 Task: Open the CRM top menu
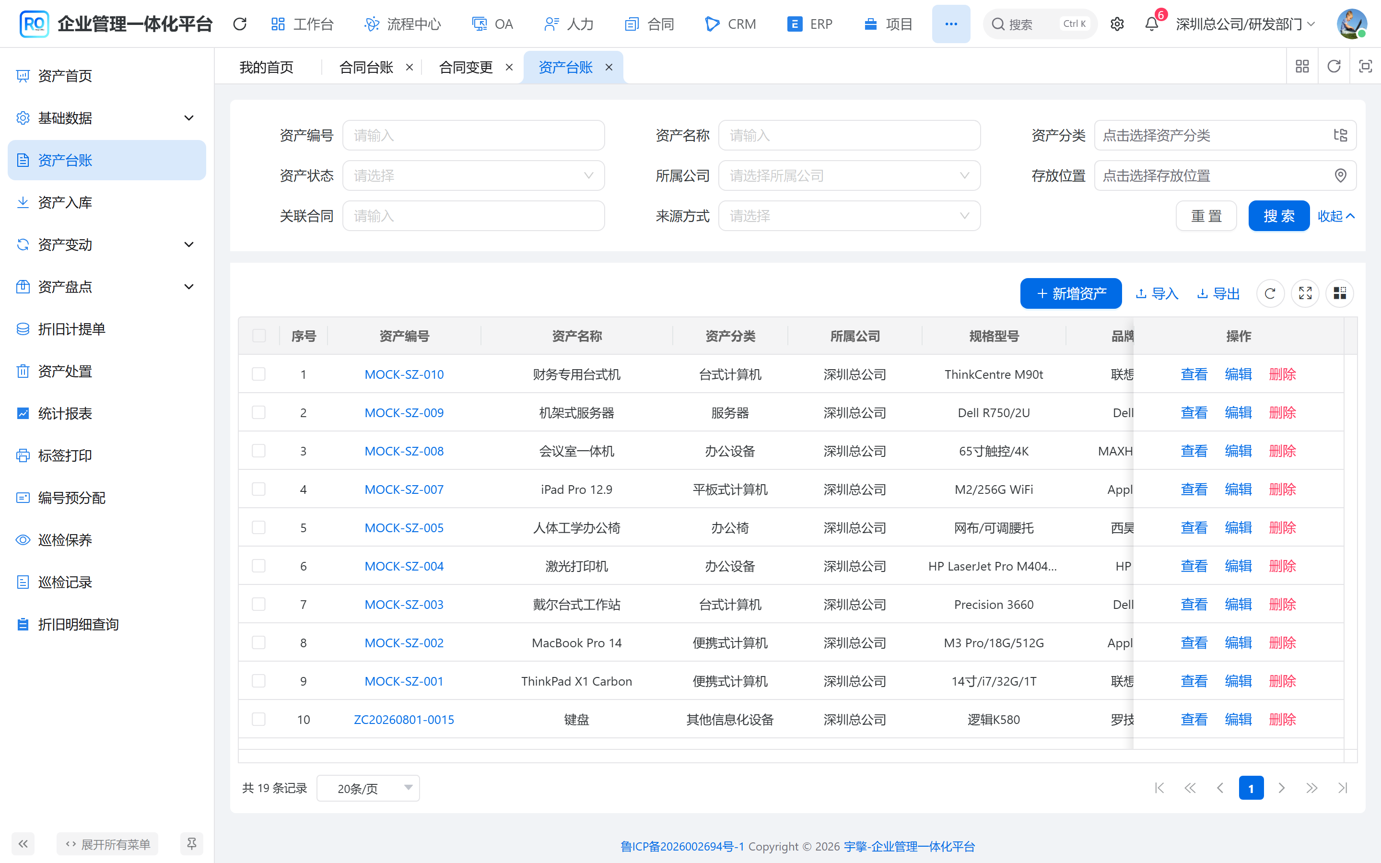click(730, 24)
